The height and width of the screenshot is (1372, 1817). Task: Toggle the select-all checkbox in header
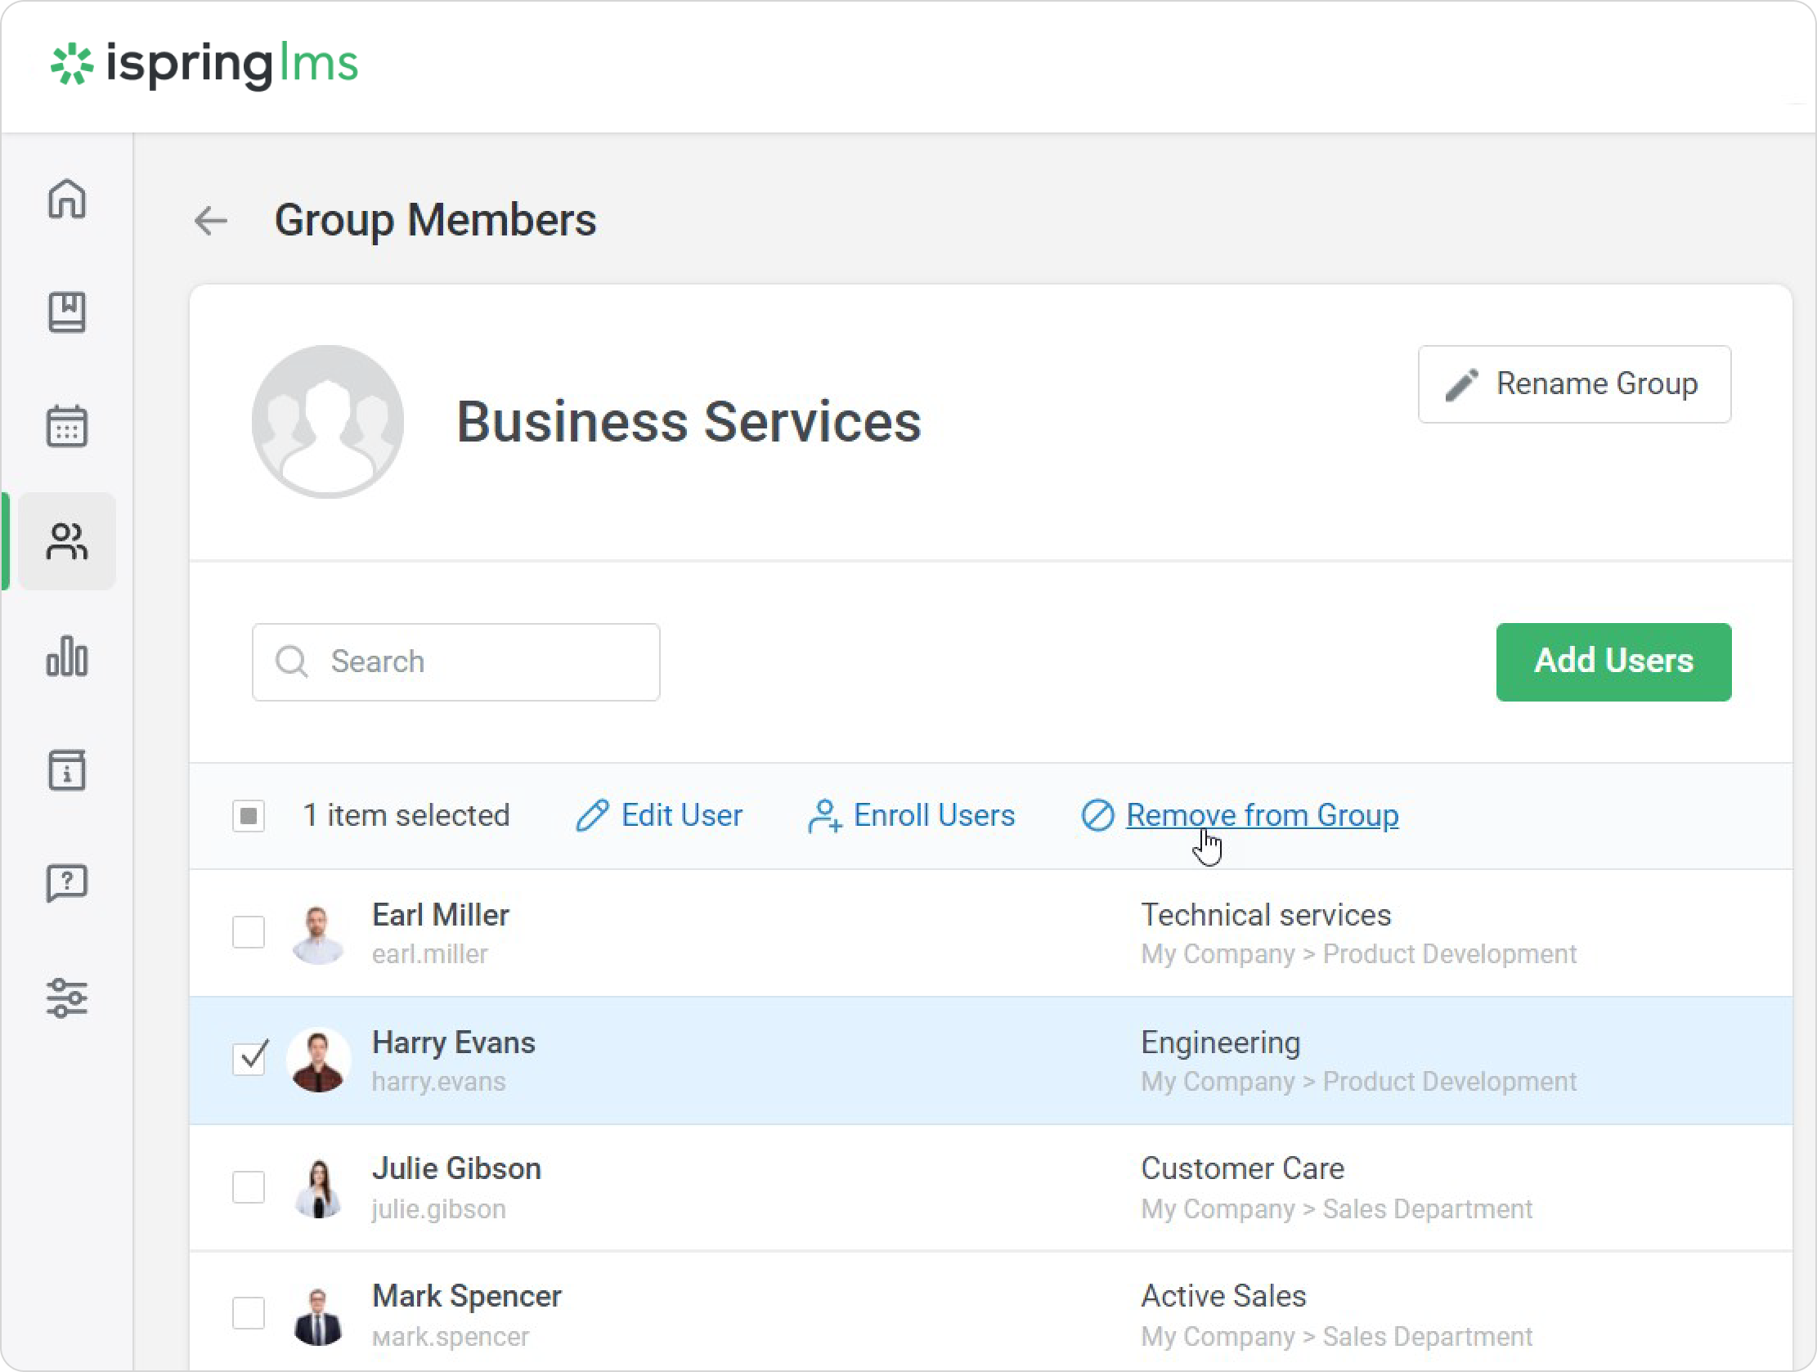click(248, 816)
